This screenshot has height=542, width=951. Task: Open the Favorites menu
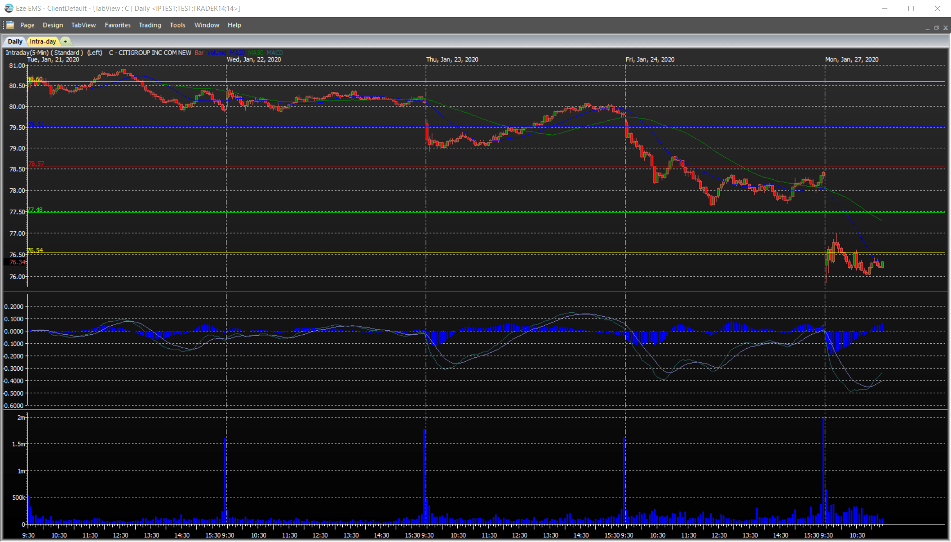[118, 25]
